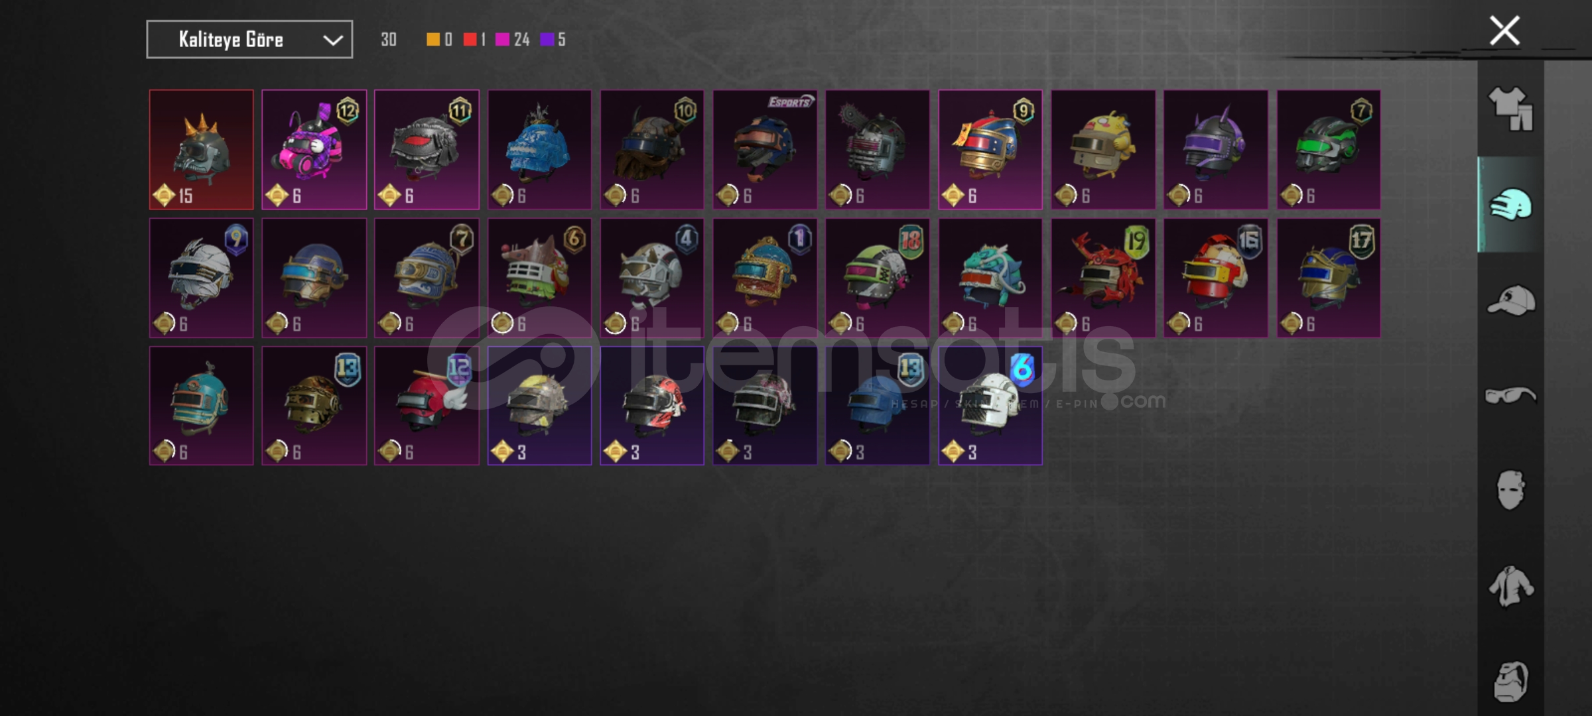This screenshot has width=1592, height=716.
Task: Select the red crab helmet with badge 19
Action: pos(1103,278)
